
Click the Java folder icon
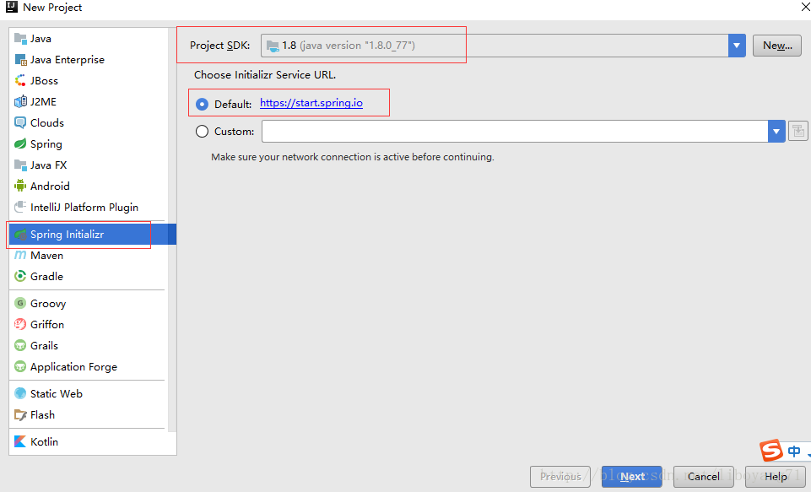(x=20, y=38)
